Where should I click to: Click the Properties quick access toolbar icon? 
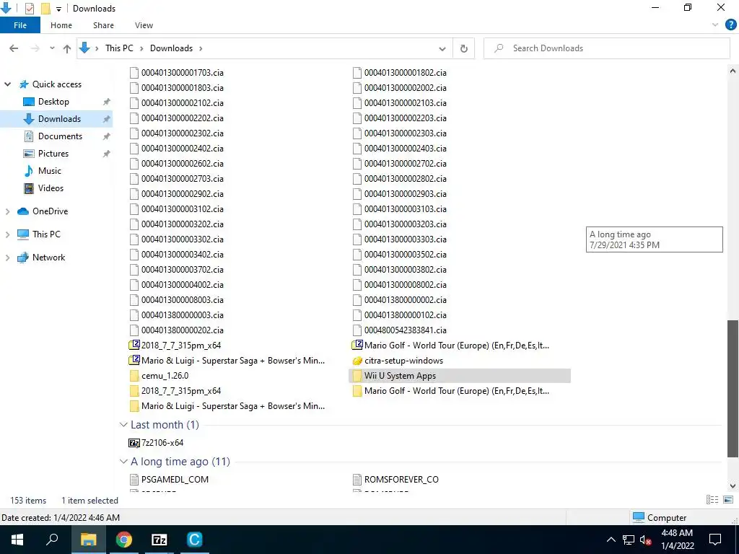[x=29, y=8]
